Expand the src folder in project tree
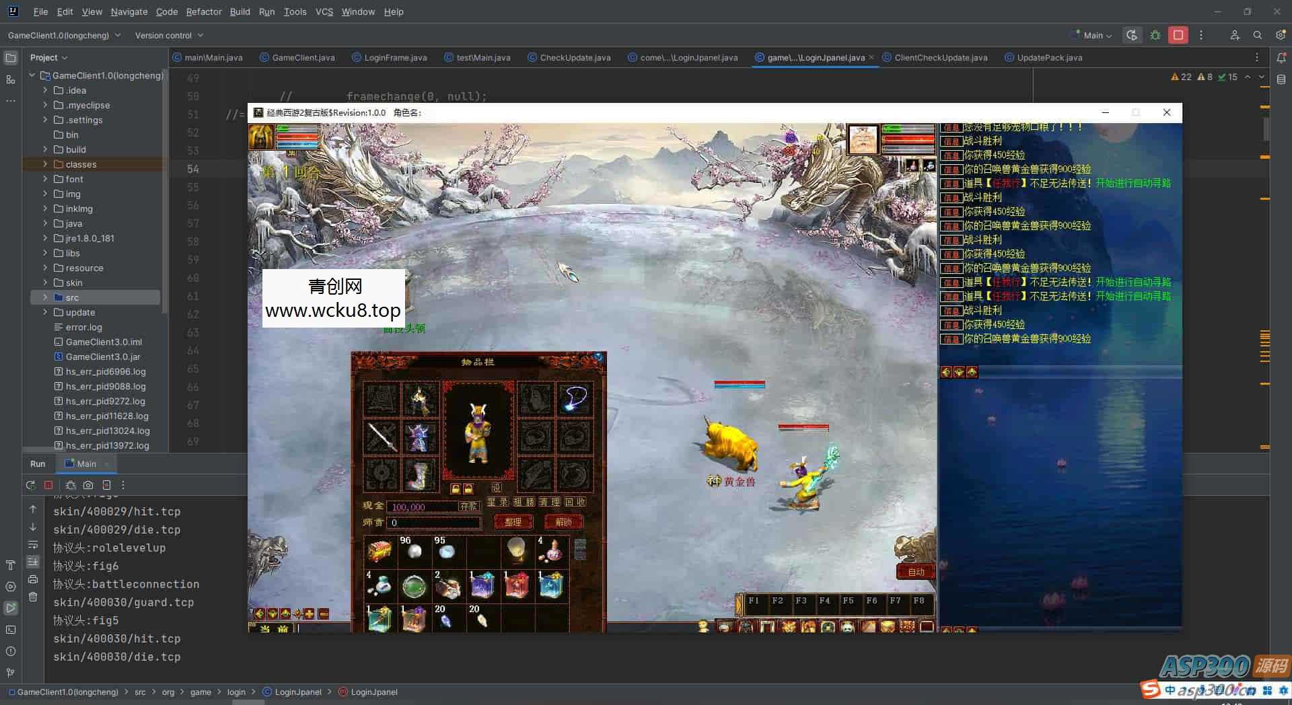The width and height of the screenshot is (1292, 705). (45, 297)
